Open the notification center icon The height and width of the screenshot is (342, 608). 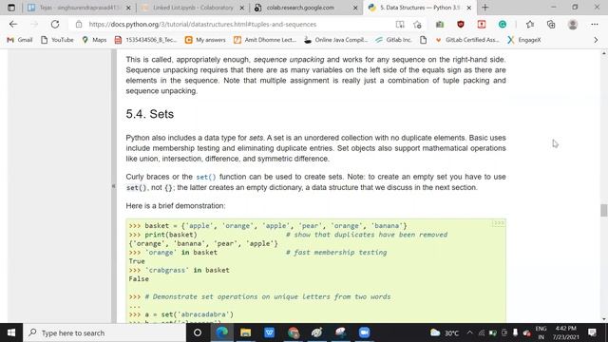tap(592, 332)
